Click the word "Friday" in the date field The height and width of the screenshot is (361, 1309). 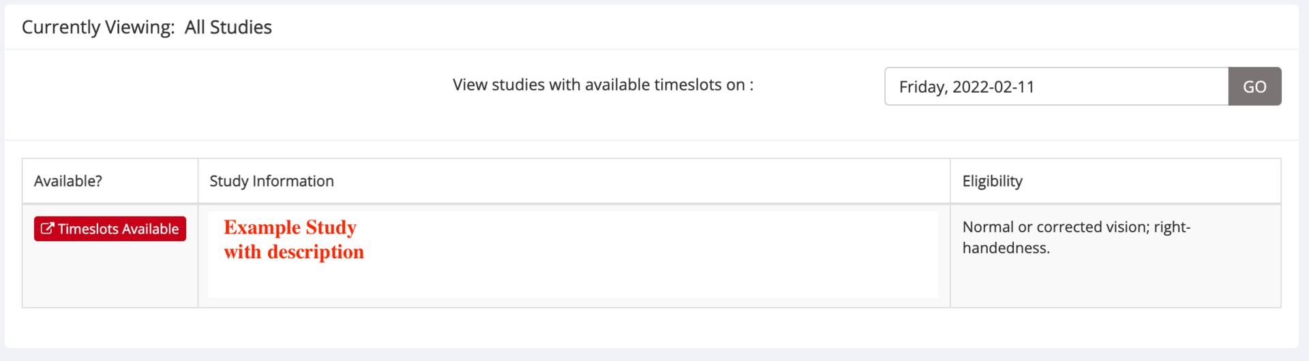[923, 87]
